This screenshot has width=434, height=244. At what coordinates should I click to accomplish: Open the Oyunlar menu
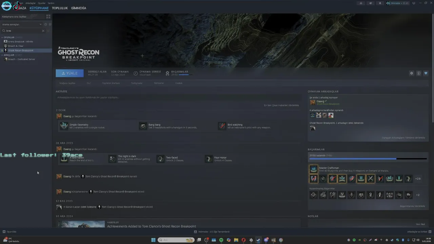[x=42, y=3]
